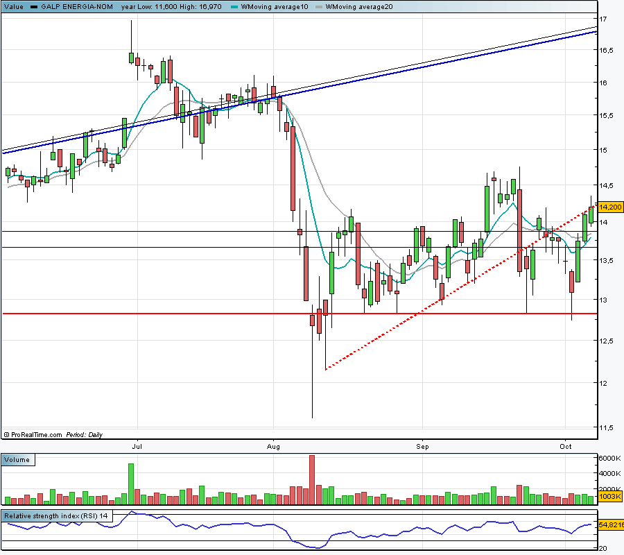
Task: Open the ProRealTime.com copyright link
Action: click(33, 435)
